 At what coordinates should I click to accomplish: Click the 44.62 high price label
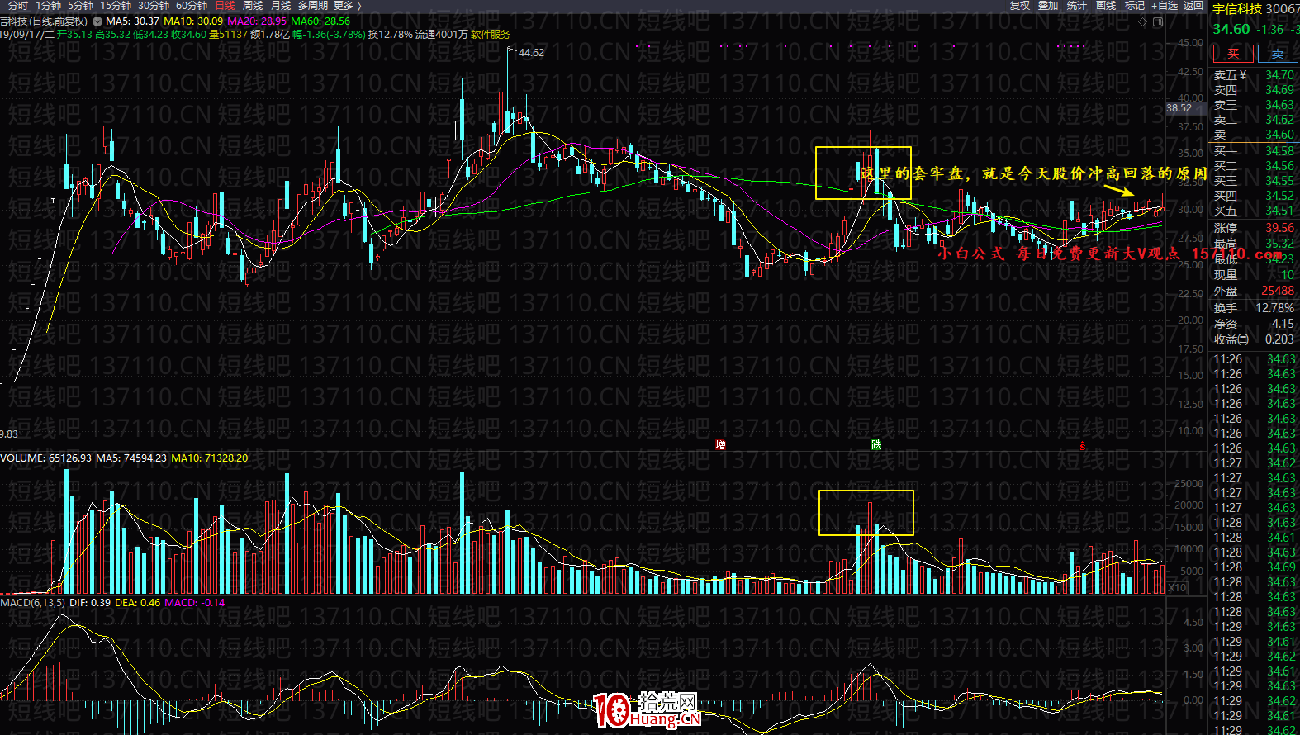531,52
